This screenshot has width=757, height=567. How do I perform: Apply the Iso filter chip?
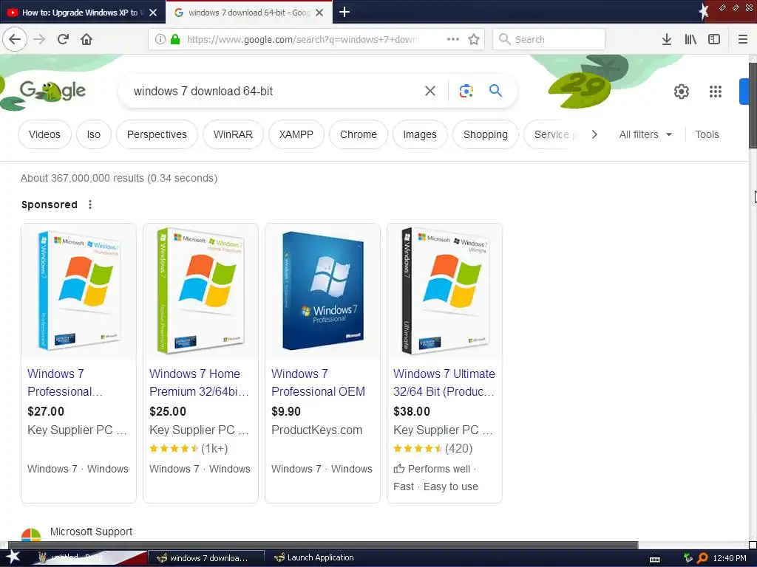point(94,134)
